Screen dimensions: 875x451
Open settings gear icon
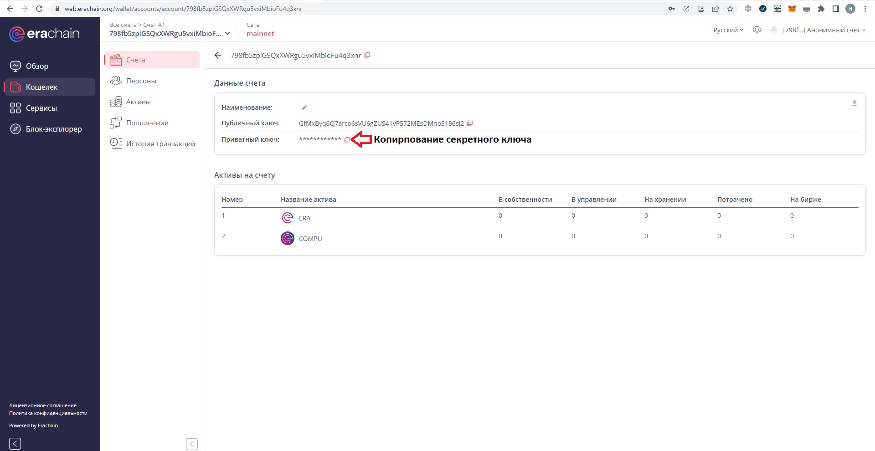coord(757,30)
